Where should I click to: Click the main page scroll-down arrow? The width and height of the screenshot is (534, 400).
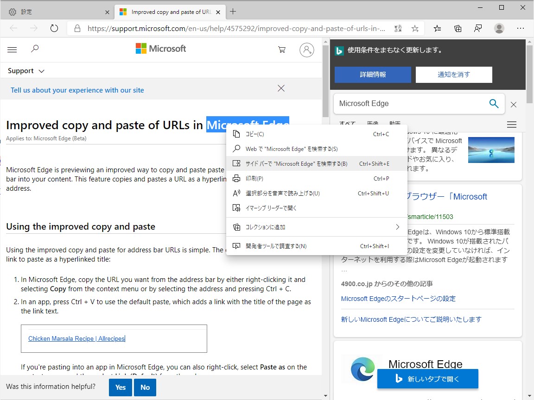pyautogui.click(x=325, y=396)
